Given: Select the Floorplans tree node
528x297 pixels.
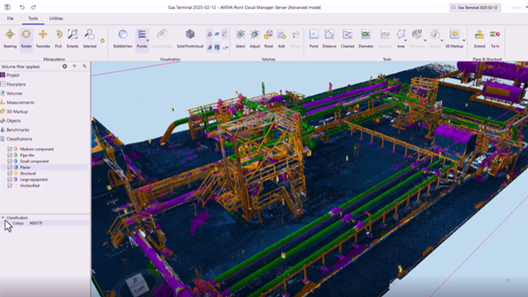Looking at the screenshot, I should click(x=16, y=84).
